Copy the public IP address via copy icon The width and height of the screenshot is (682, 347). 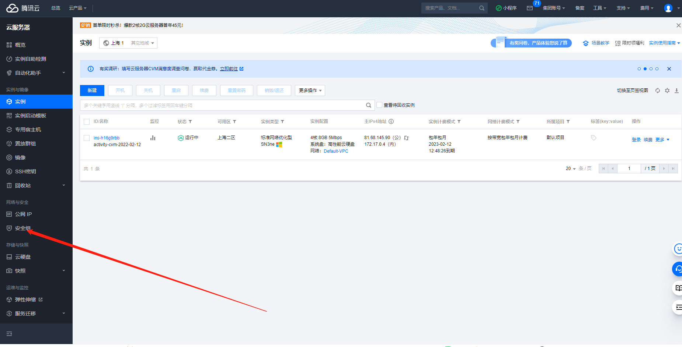coord(406,138)
